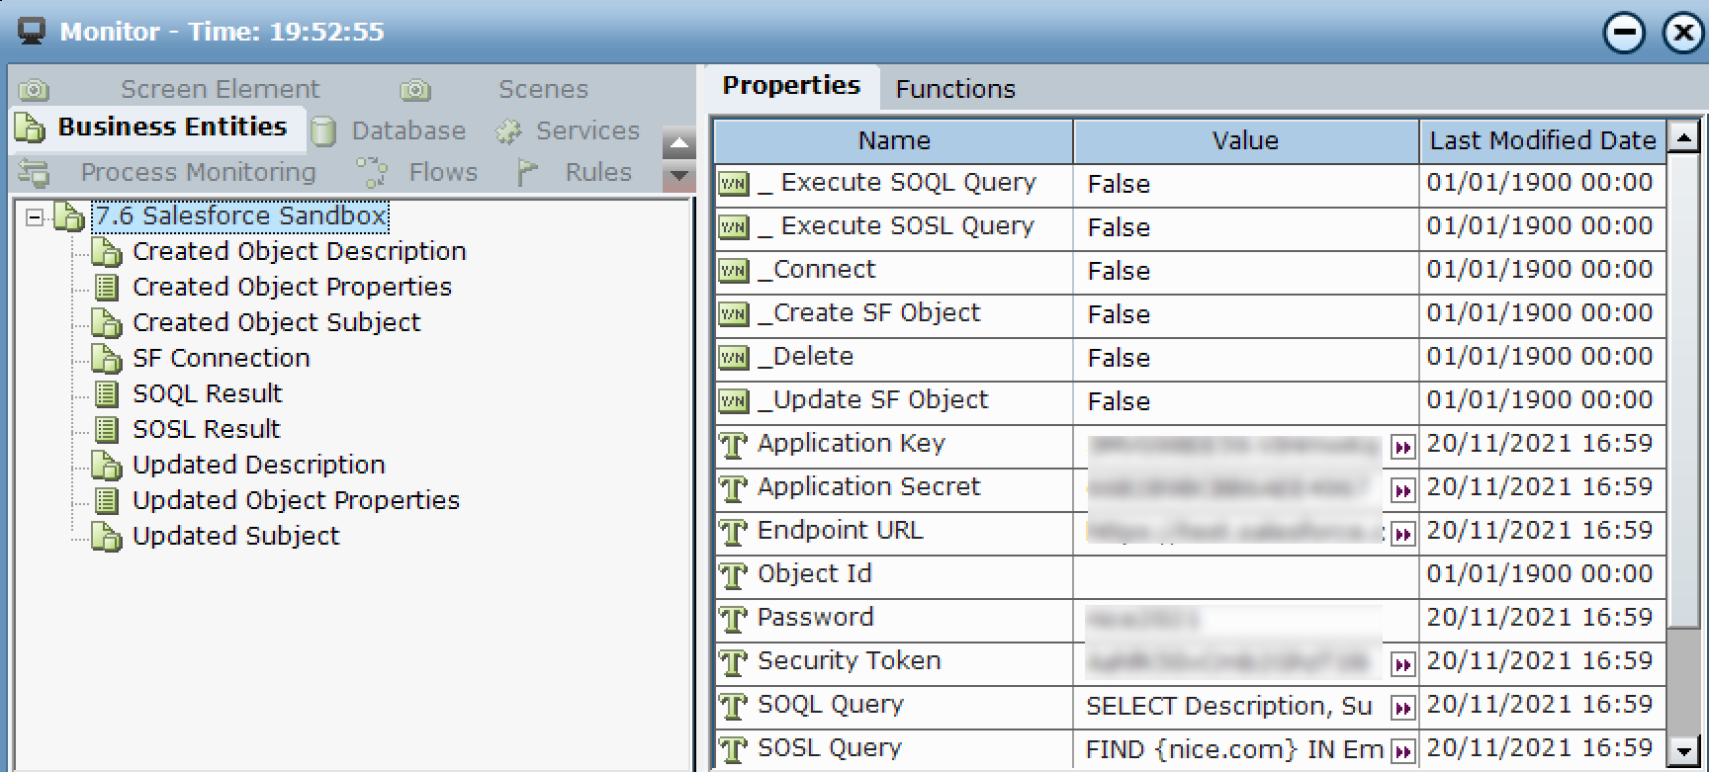Expand the Security Token value
Screen dimensions: 1709x772
point(1402,665)
